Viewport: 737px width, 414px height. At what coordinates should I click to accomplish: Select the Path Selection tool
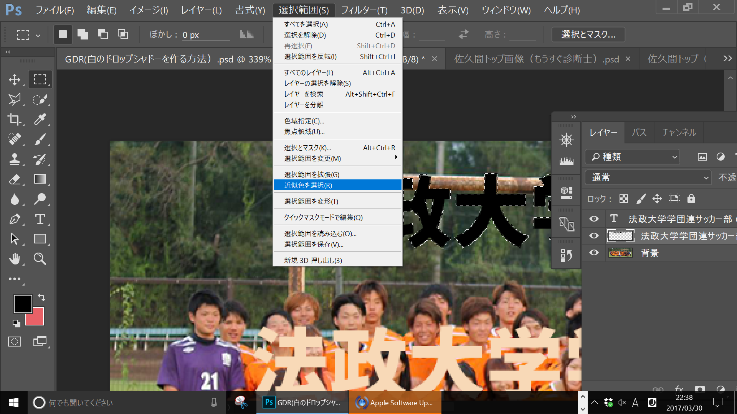[15, 239]
